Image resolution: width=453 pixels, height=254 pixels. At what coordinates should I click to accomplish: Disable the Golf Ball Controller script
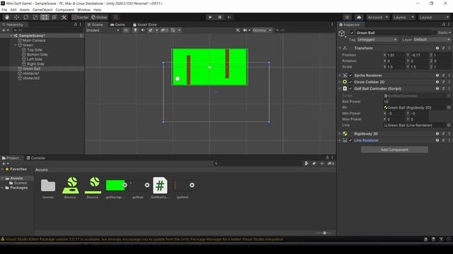[x=351, y=89]
